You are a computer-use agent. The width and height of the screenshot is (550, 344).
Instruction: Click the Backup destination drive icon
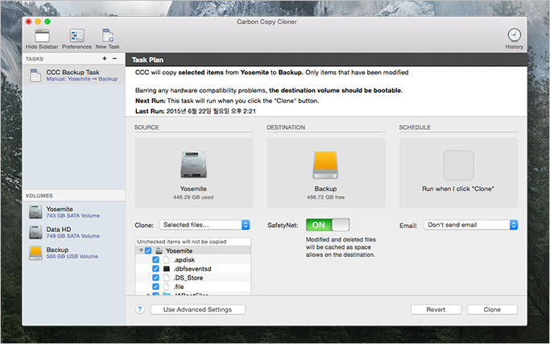coord(325,165)
